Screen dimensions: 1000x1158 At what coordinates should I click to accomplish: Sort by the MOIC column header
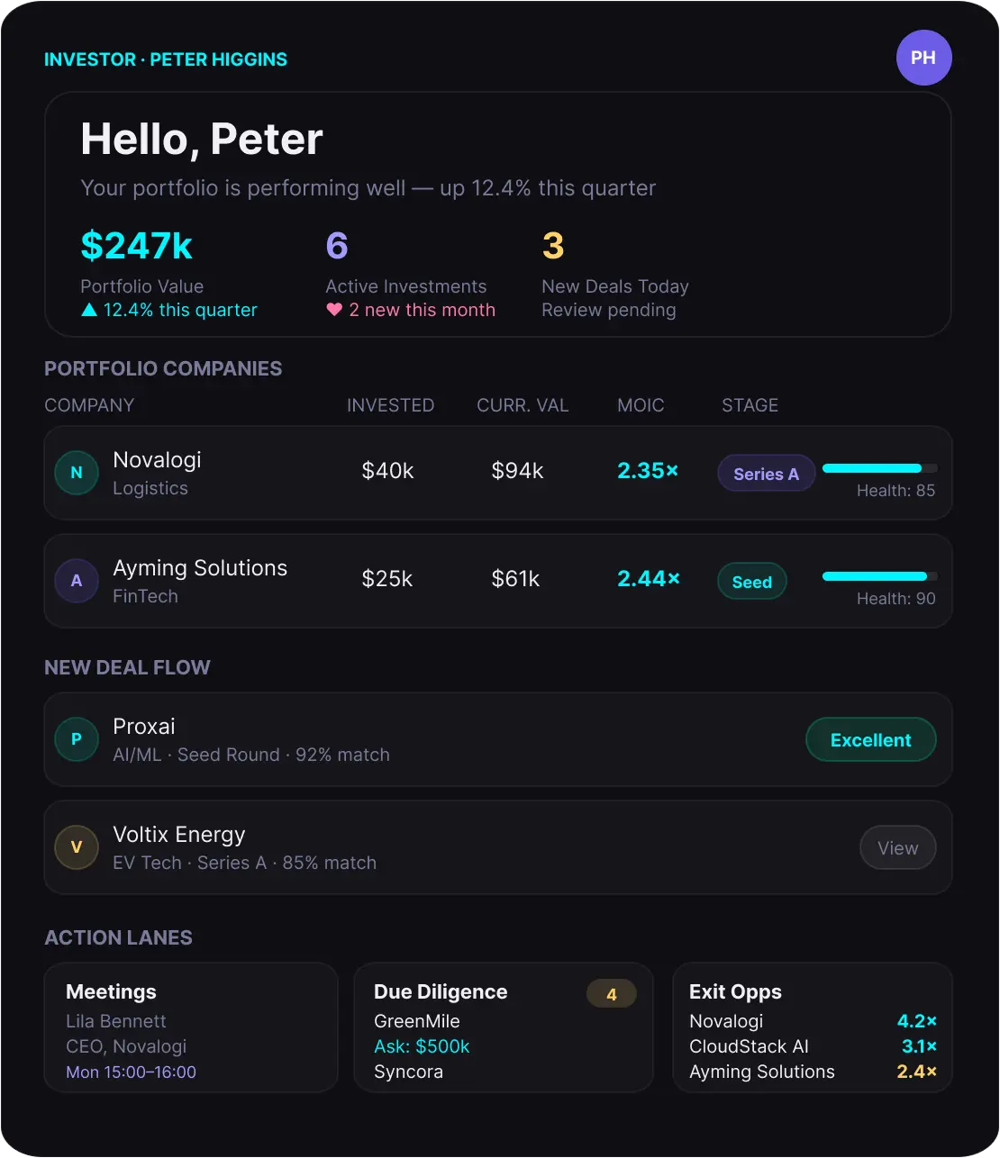tap(641, 405)
